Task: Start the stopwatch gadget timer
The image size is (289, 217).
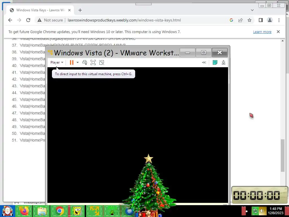Action: (x=283, y=193)
